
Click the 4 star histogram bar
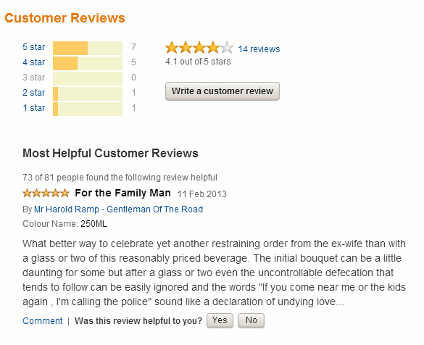88,63
